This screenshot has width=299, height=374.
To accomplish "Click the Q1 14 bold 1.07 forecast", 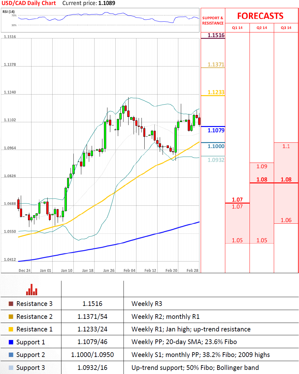I will click(x=237, y=200).
